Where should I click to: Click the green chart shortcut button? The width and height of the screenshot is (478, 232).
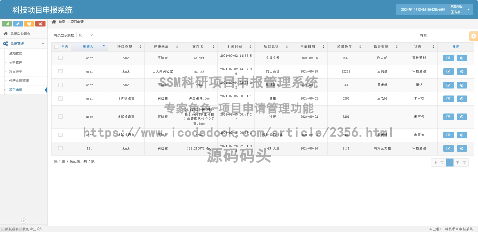pos(7,24)
